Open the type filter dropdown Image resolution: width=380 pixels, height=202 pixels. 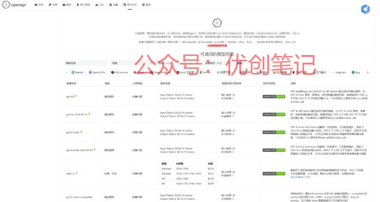pyautogui.click(x=132, y=63)
